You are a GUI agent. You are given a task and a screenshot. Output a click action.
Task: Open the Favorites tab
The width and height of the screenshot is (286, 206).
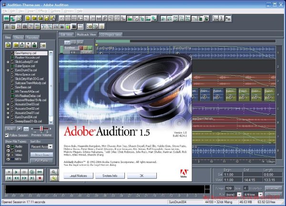[x=32, y=38]
